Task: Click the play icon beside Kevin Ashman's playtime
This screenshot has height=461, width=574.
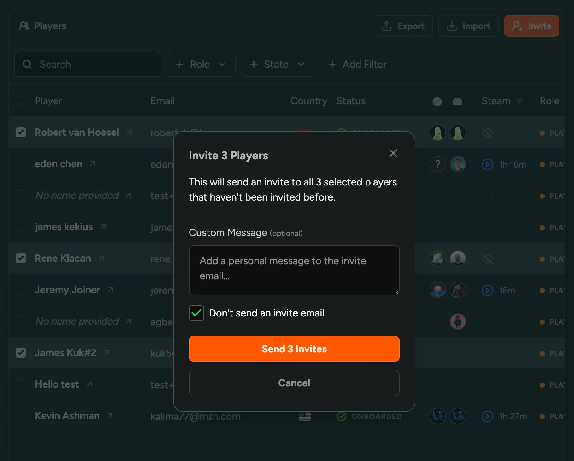Action: click(x=487, y=416)
